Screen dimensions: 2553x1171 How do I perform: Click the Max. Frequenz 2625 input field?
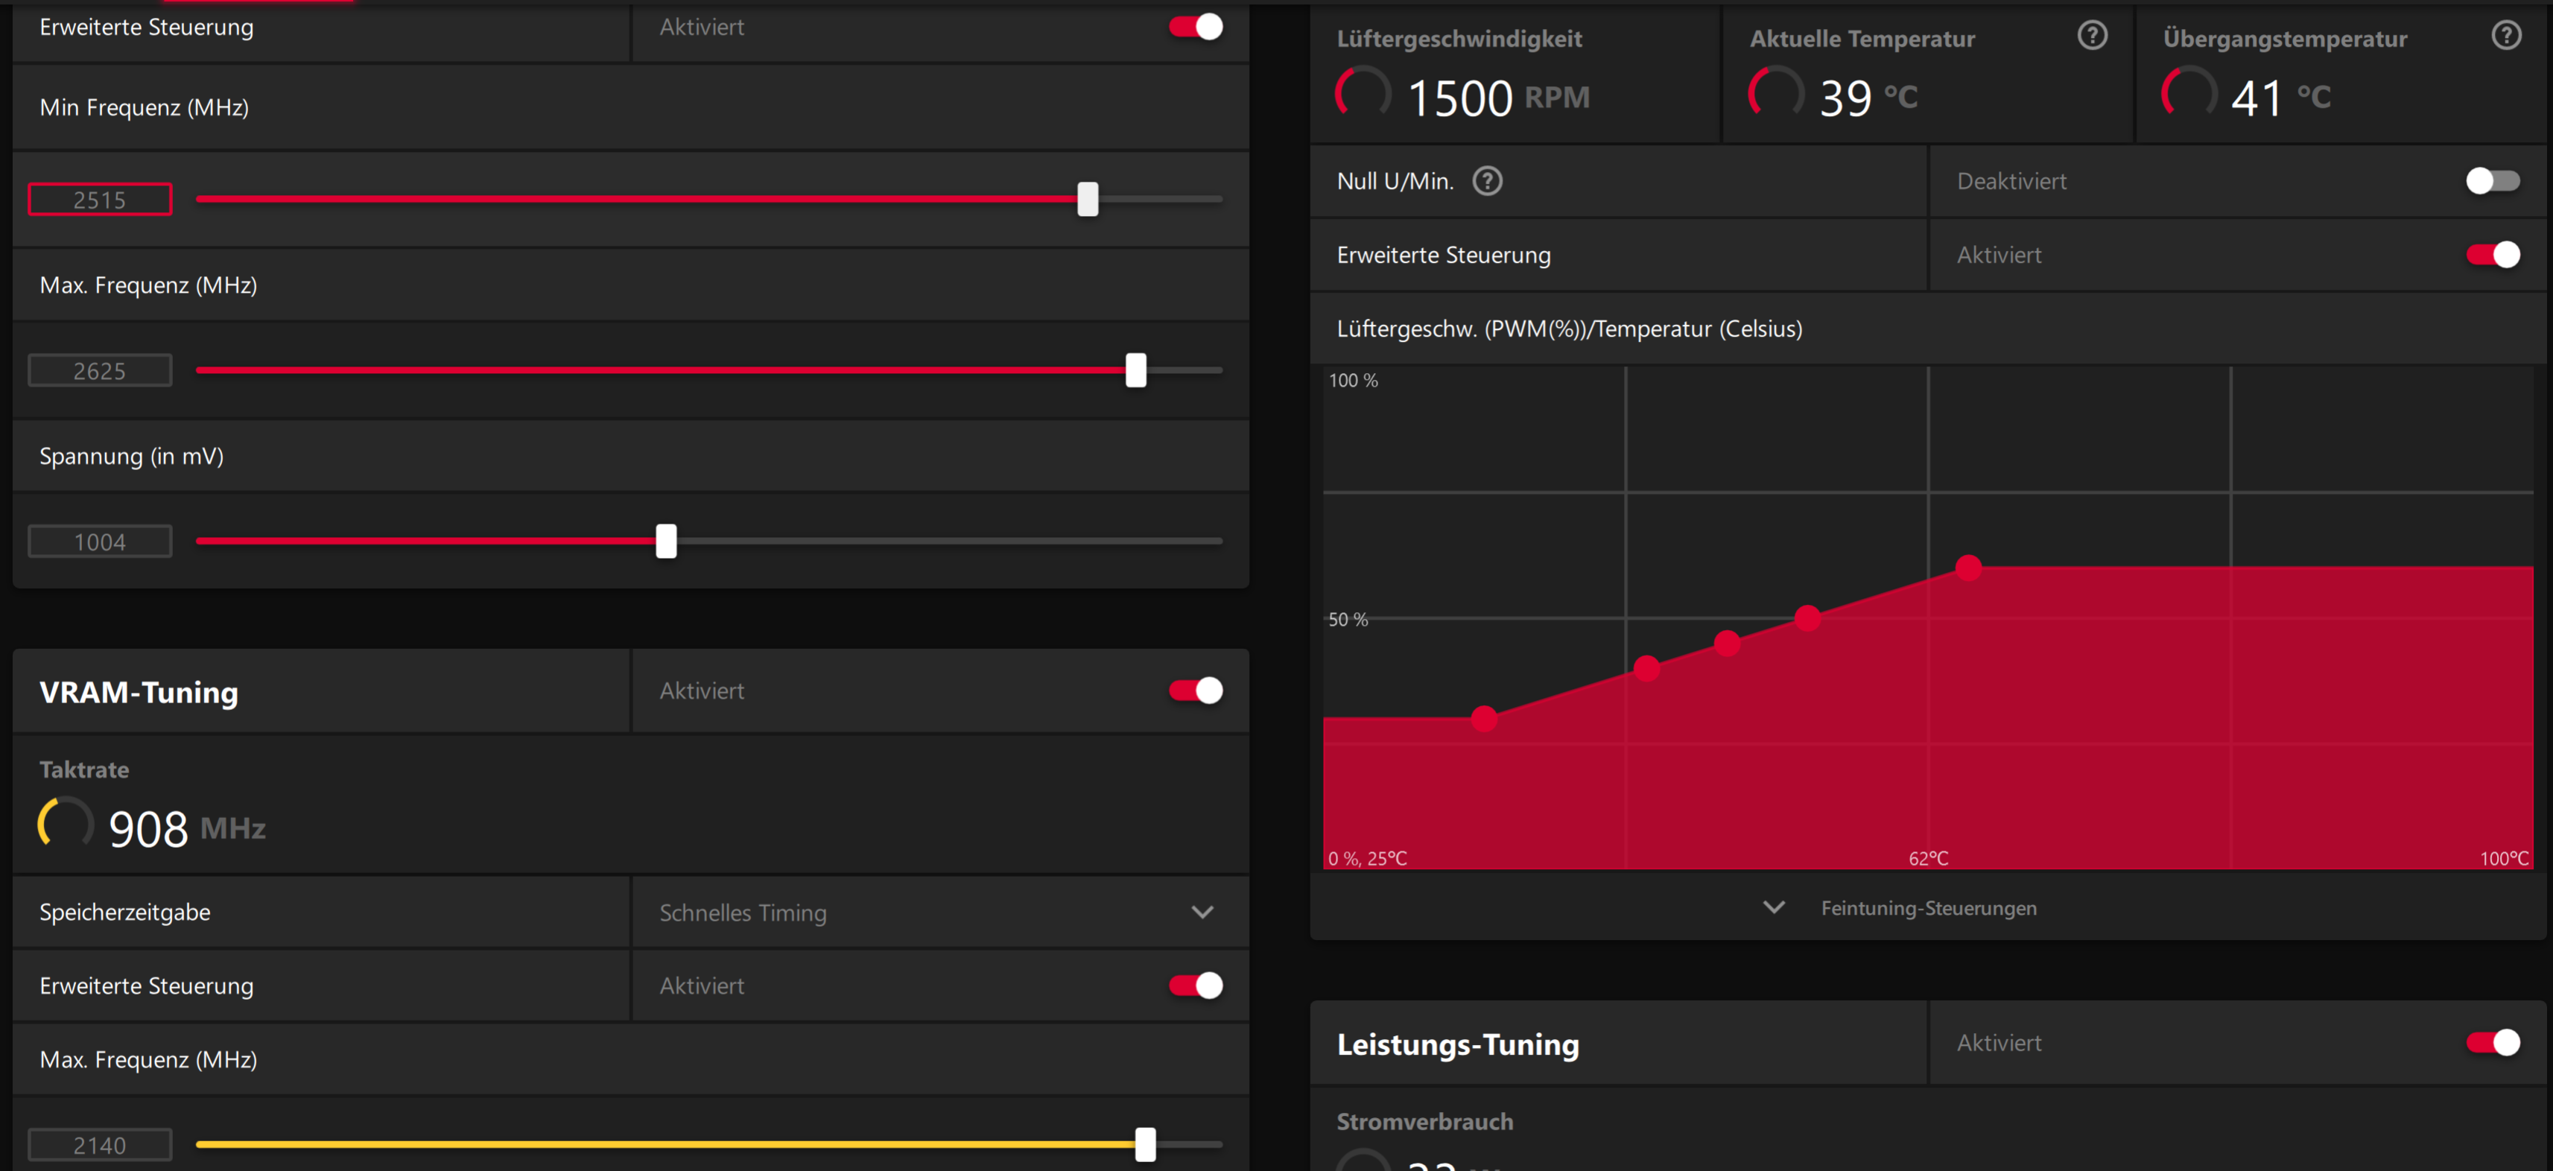coord(99,370)
